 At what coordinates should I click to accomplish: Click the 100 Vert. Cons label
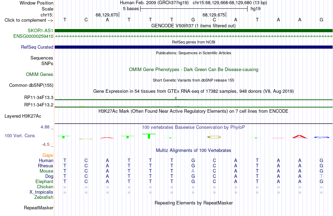(x=20, y=135)
